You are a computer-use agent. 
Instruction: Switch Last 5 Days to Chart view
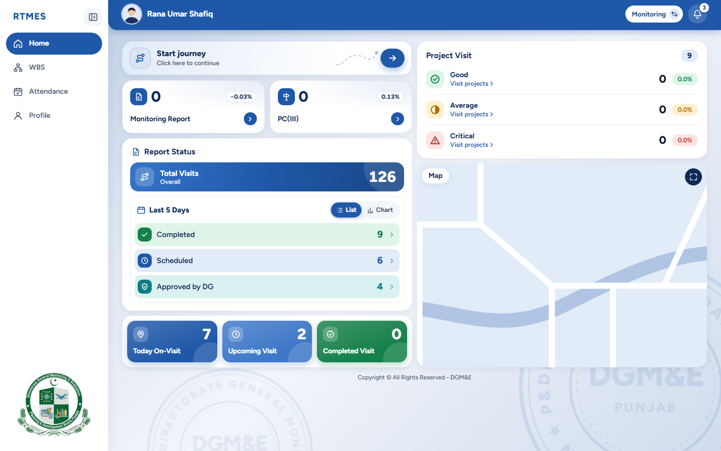tap(380, 210)
